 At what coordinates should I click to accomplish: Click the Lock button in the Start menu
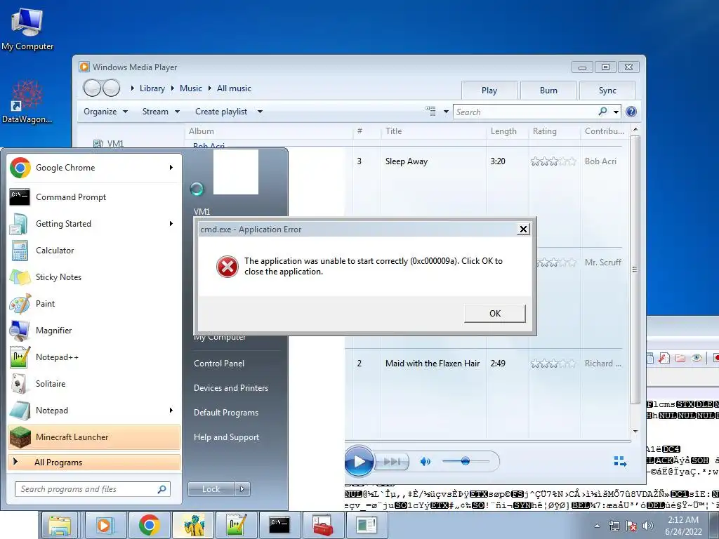(x=211, y=489)
